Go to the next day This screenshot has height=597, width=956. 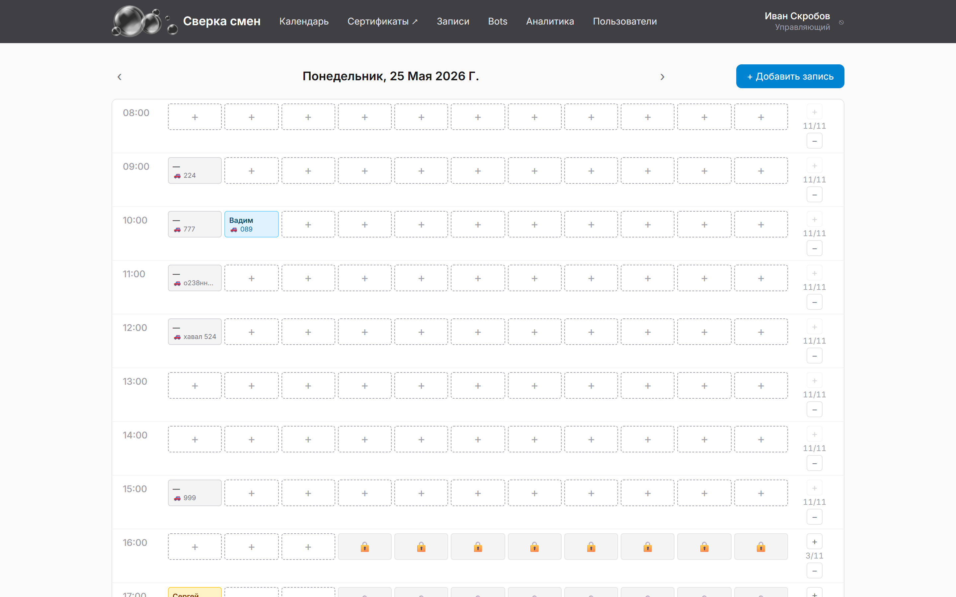click(663, 77)
